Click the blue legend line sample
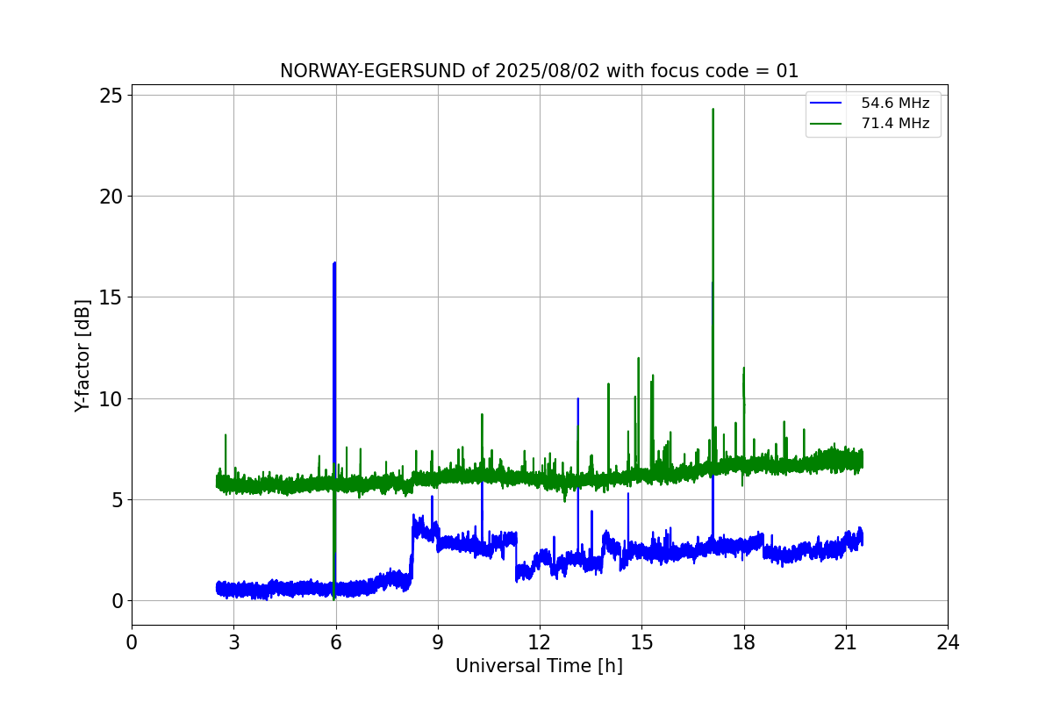The height and width of the screenshot is (702, 1053). (x=827, y=104)
